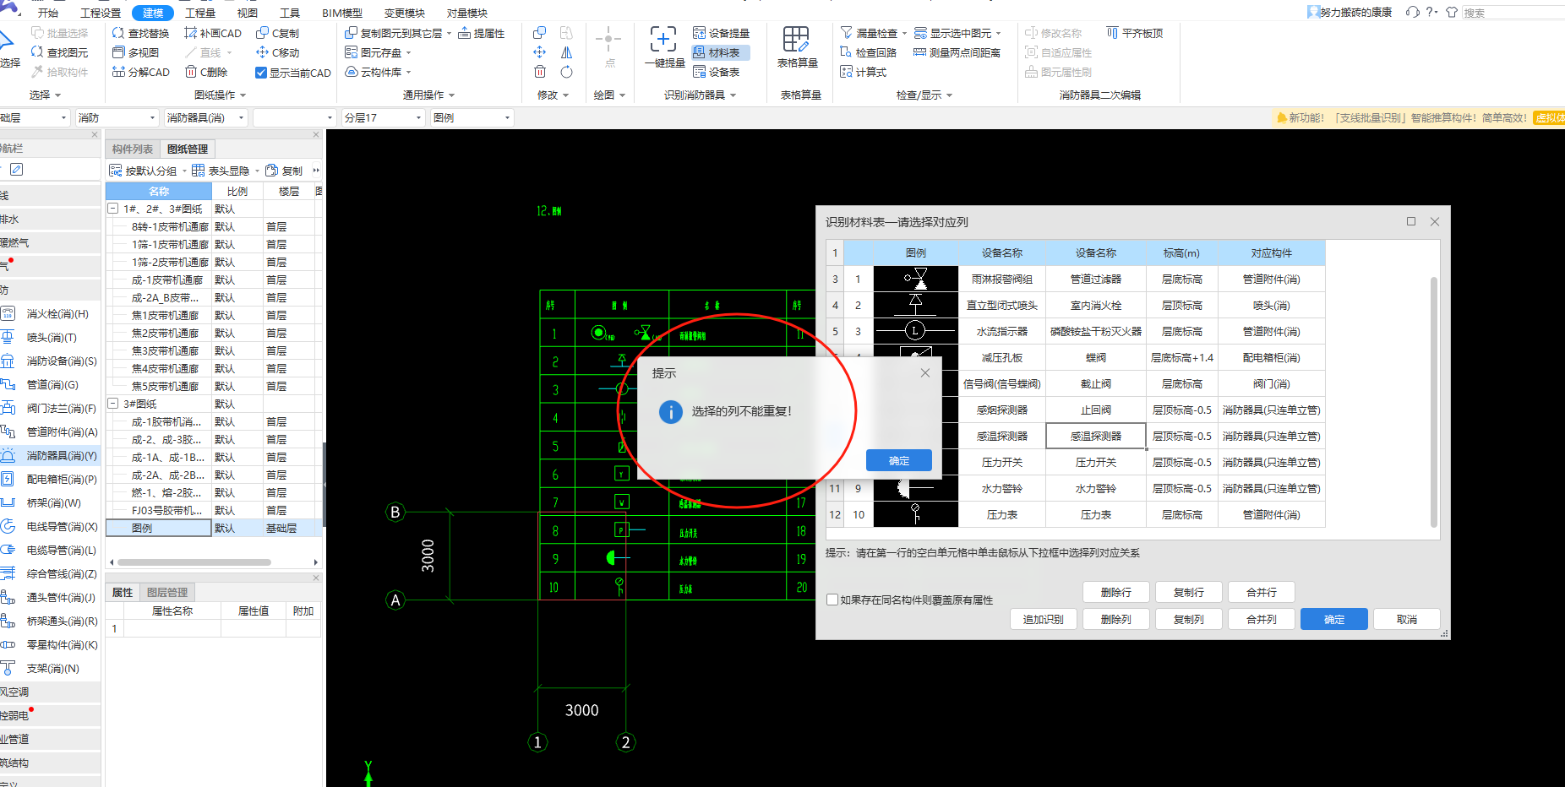Click the 感温探测器 highlighted table cell

[x=1096, y=436]
